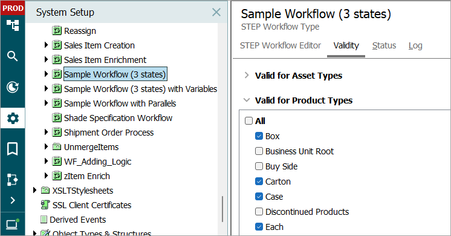Viewport: 451px width, 236px height.
Task: Click the System Setup tree scrollbar
Action: (222, 209)
